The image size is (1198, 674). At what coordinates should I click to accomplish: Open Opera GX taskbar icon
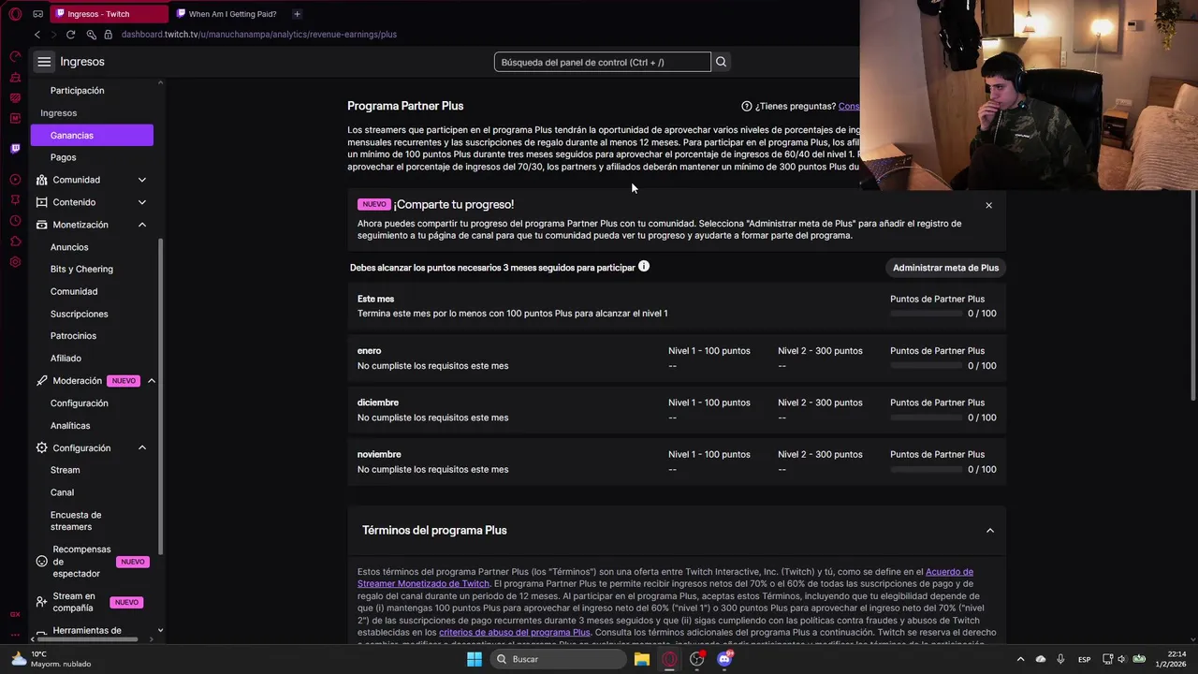(669, 659)
